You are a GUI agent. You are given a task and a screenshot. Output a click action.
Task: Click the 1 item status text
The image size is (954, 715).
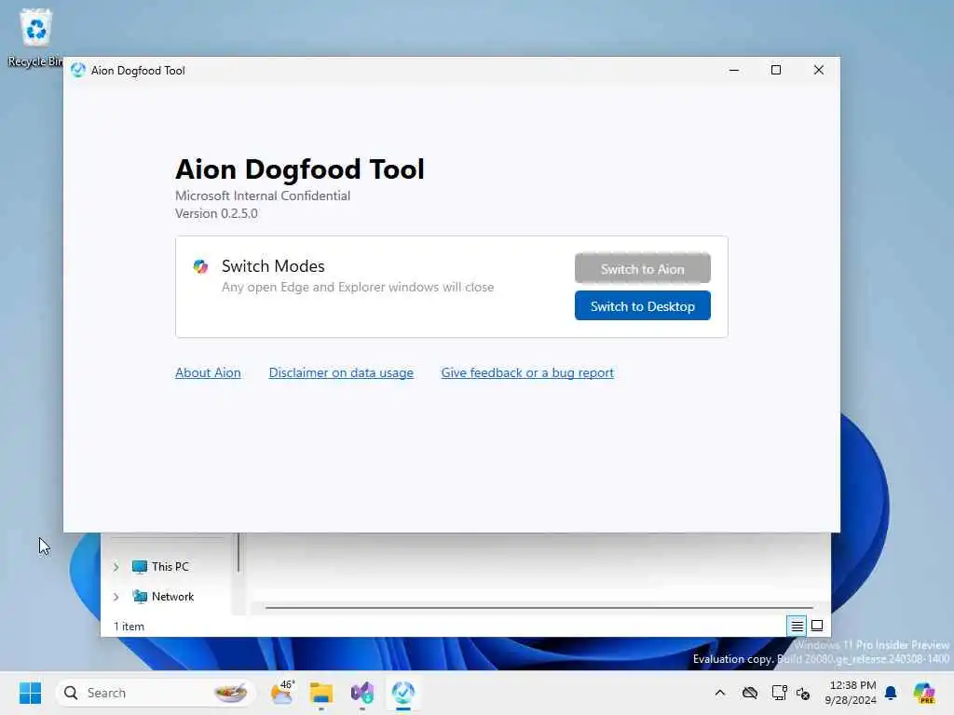tap(129, 627)
